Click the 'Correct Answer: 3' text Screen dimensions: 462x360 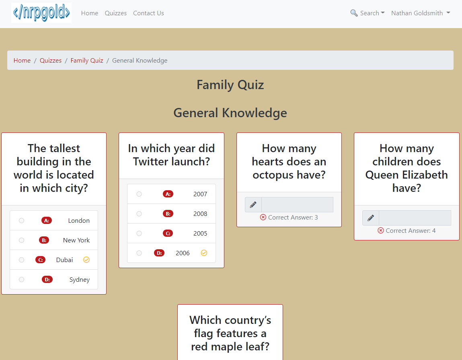pyautogui.click(x=293, y=218)
